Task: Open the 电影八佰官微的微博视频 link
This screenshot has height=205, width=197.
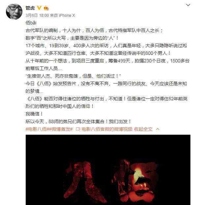Action: [x=107, y=129]
